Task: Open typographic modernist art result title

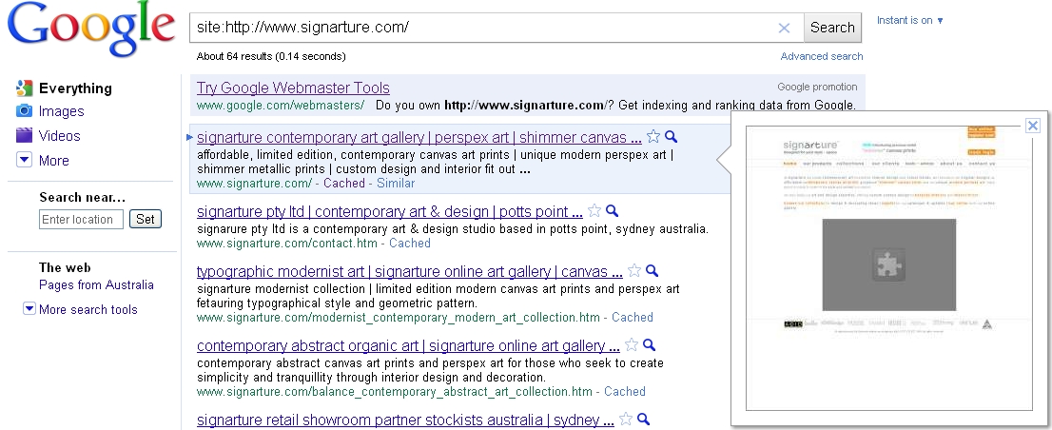Action: pyautogui.click(x=409, y=272)
